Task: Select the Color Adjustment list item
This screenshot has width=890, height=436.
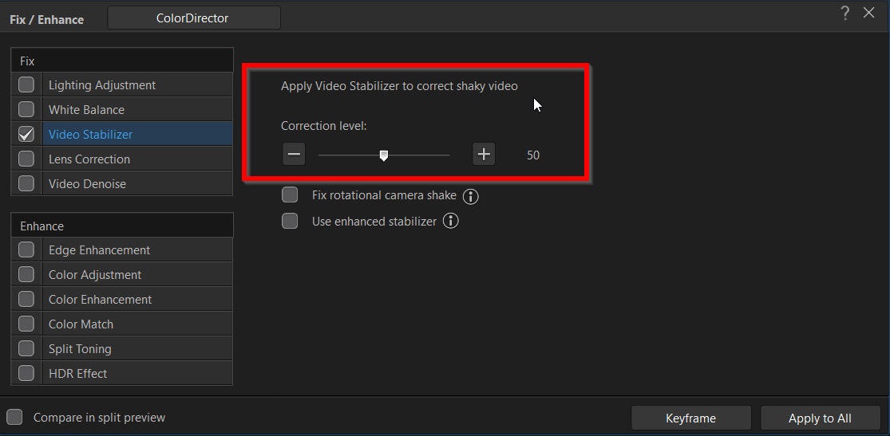Action: click(137, 274)
